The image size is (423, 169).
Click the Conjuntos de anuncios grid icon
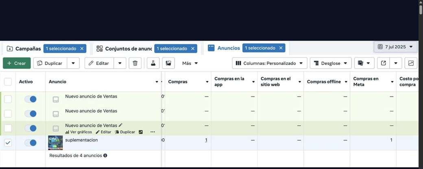click(100, 48)
